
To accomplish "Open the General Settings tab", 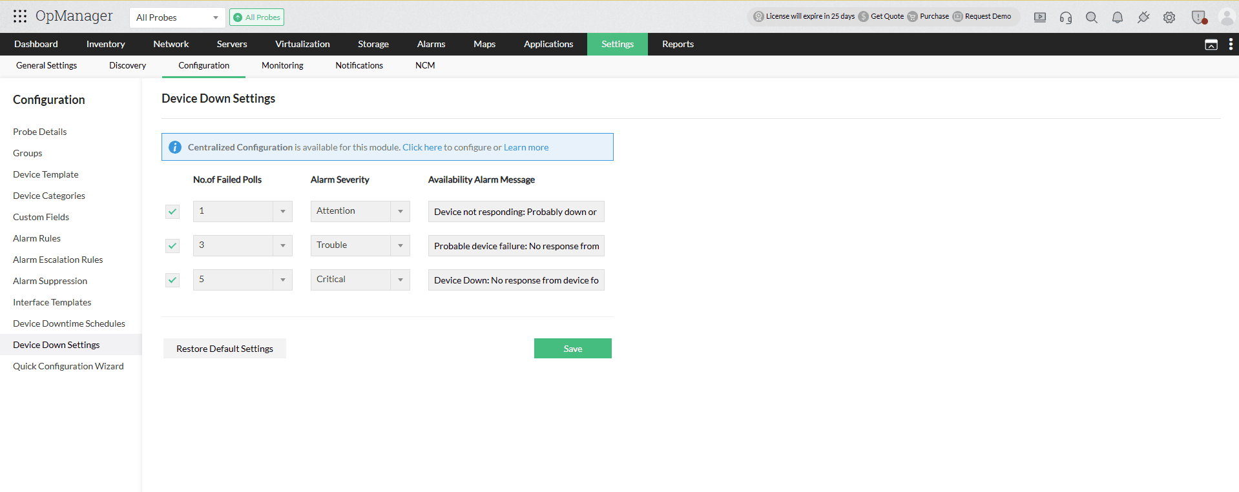I will coord(47,65).
